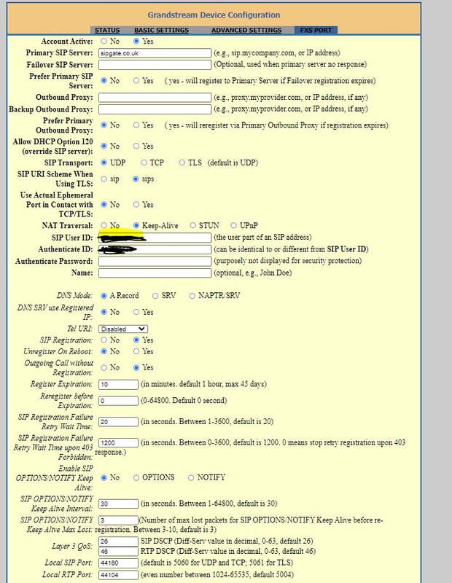
Task: Click the SIP DSCP value field
Action: coord(118,541)
